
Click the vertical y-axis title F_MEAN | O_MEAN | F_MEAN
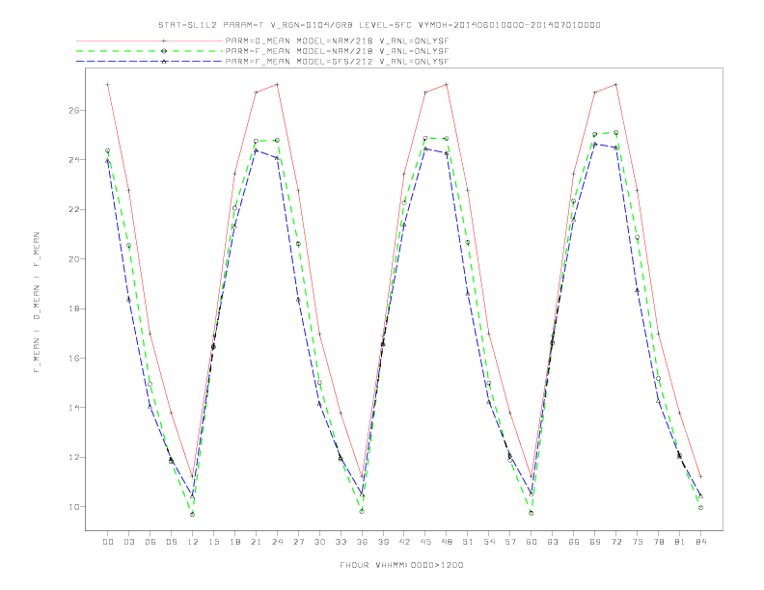pyautogui.click(x=37, y=303)
